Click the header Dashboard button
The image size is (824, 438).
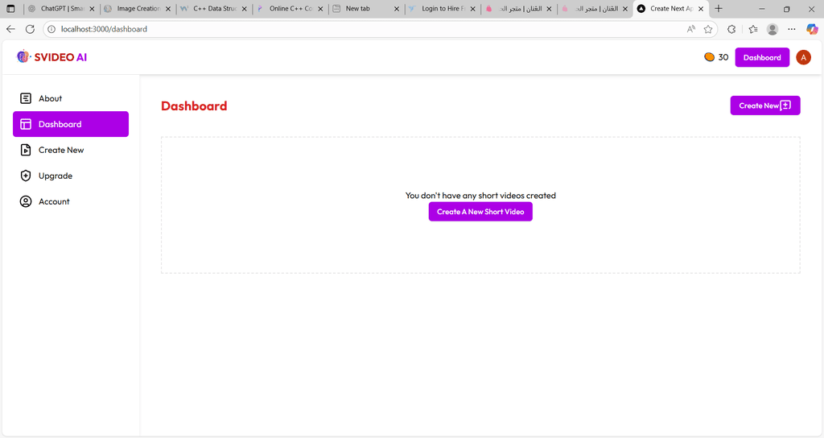pos(762,57)
